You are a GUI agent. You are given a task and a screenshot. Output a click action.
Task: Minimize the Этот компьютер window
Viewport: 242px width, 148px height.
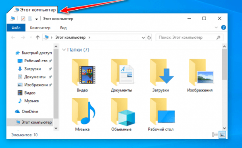point(189,19)
